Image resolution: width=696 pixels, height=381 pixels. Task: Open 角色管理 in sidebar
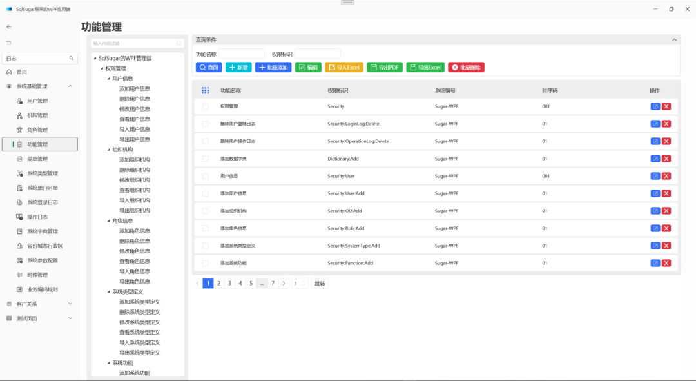click(37, 130)
